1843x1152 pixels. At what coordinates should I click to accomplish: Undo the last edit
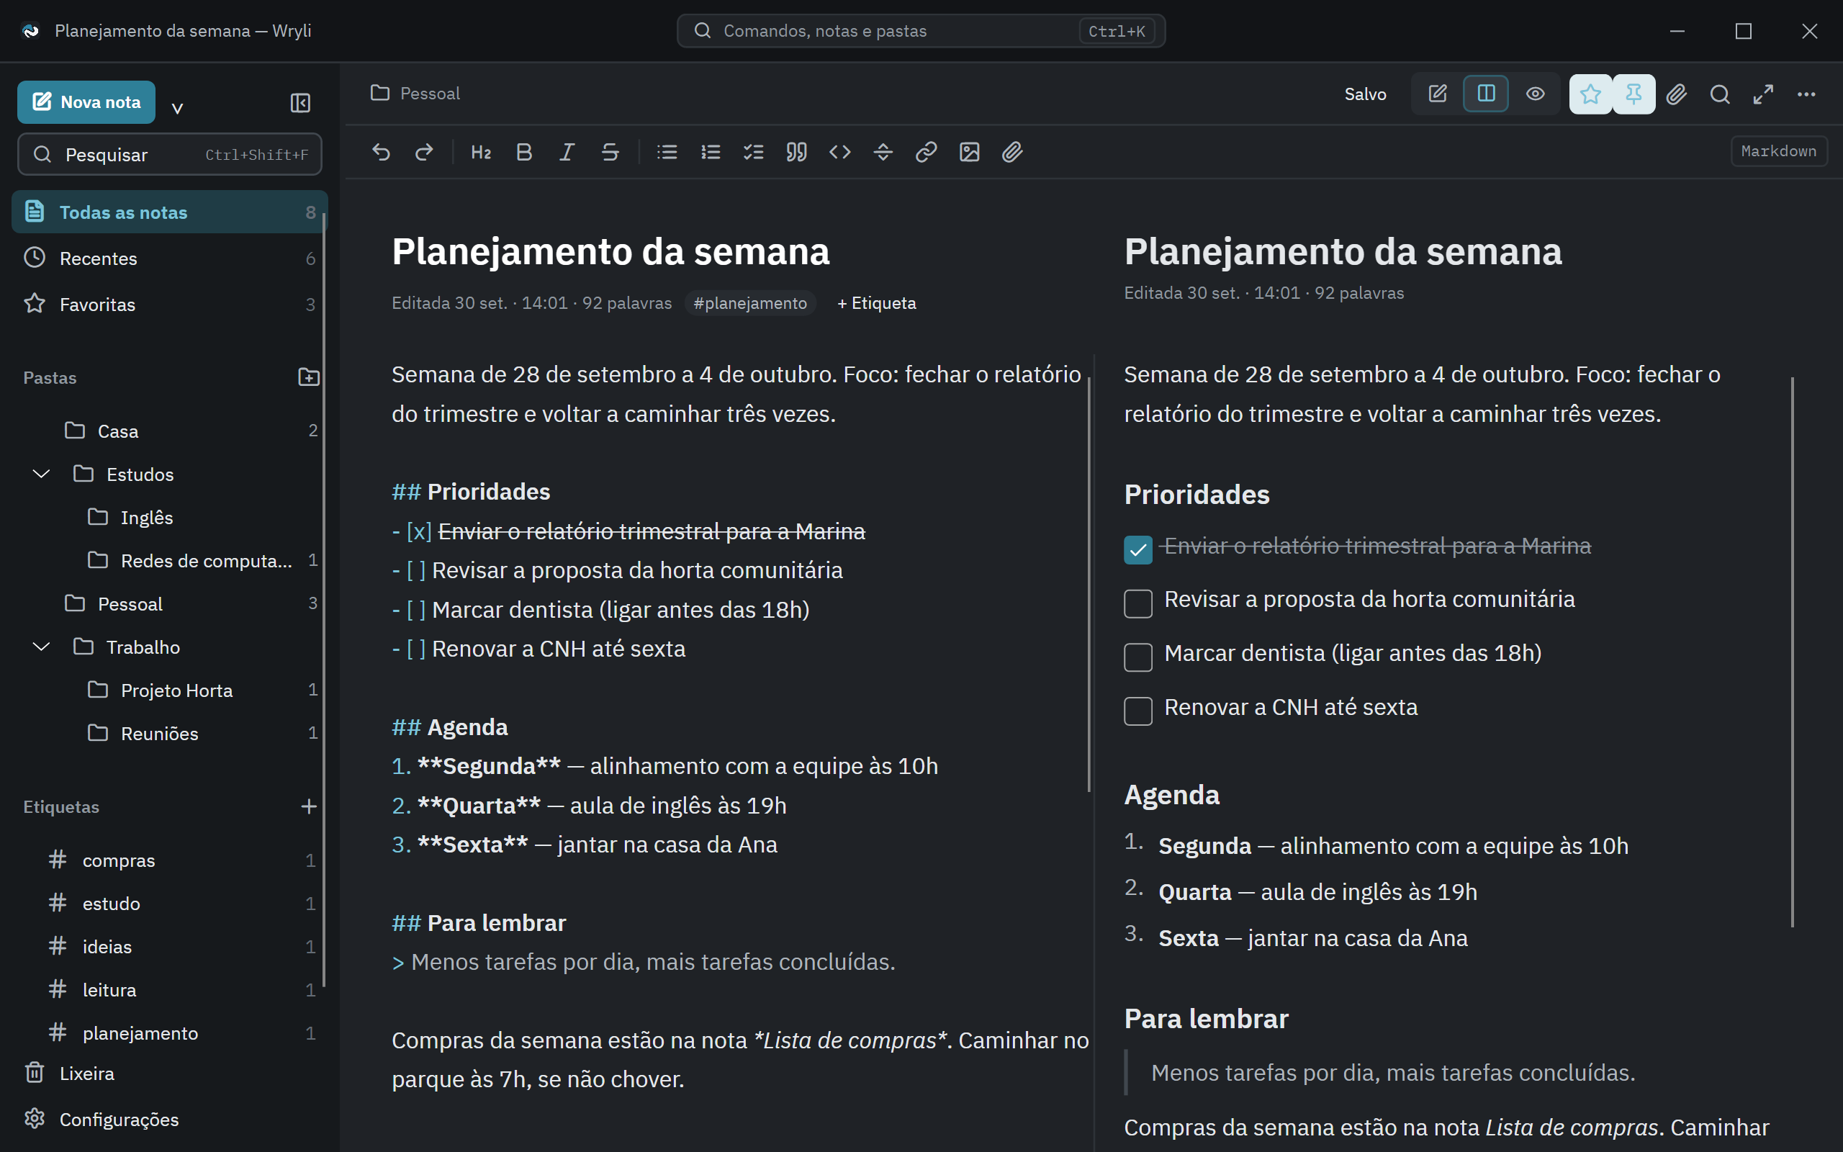[x=381, y=152]
